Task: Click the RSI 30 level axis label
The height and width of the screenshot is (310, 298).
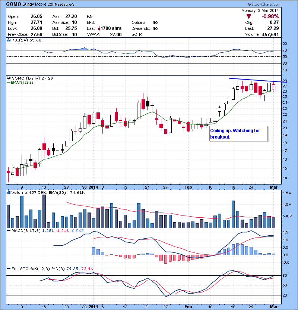Action: [x=285, y=63]
